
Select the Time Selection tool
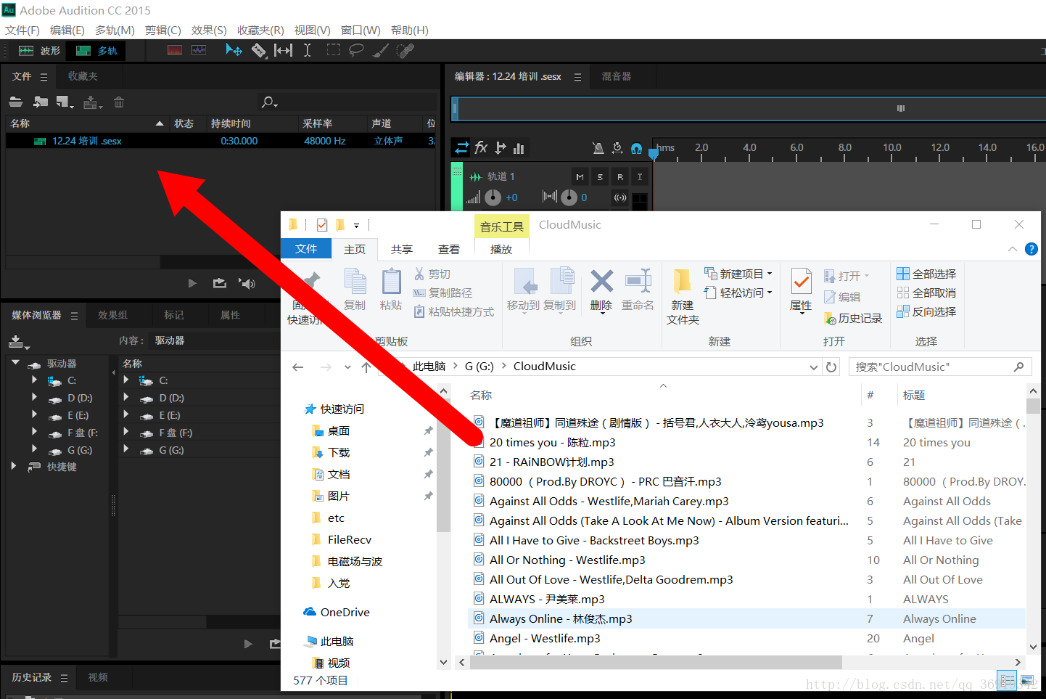tap(307, 50)
